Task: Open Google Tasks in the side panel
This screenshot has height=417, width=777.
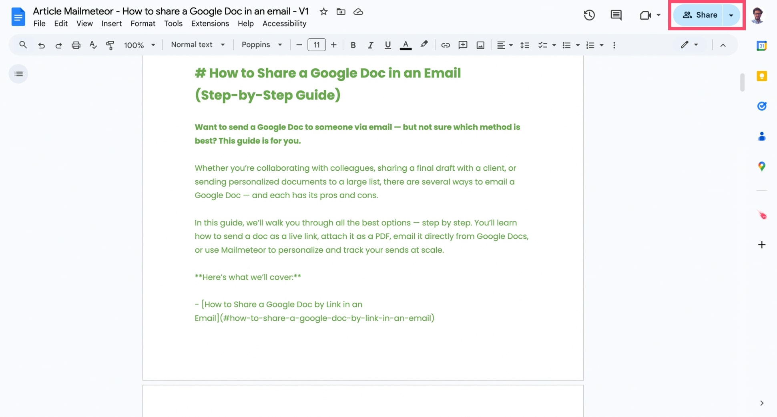Action: (x=761, y=106)
